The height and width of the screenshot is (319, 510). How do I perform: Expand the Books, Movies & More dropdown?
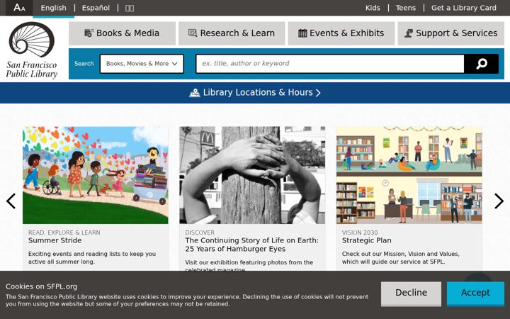click(x=142, y=64)
